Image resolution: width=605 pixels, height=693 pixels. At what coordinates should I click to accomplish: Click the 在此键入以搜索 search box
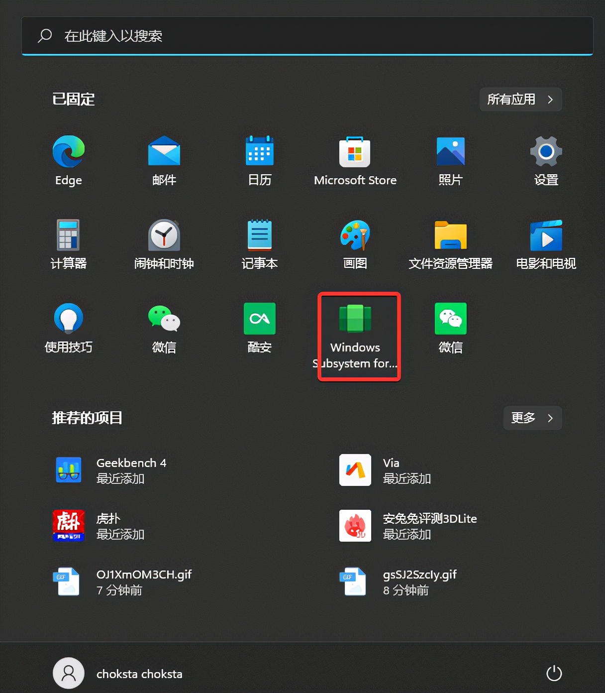307,36
